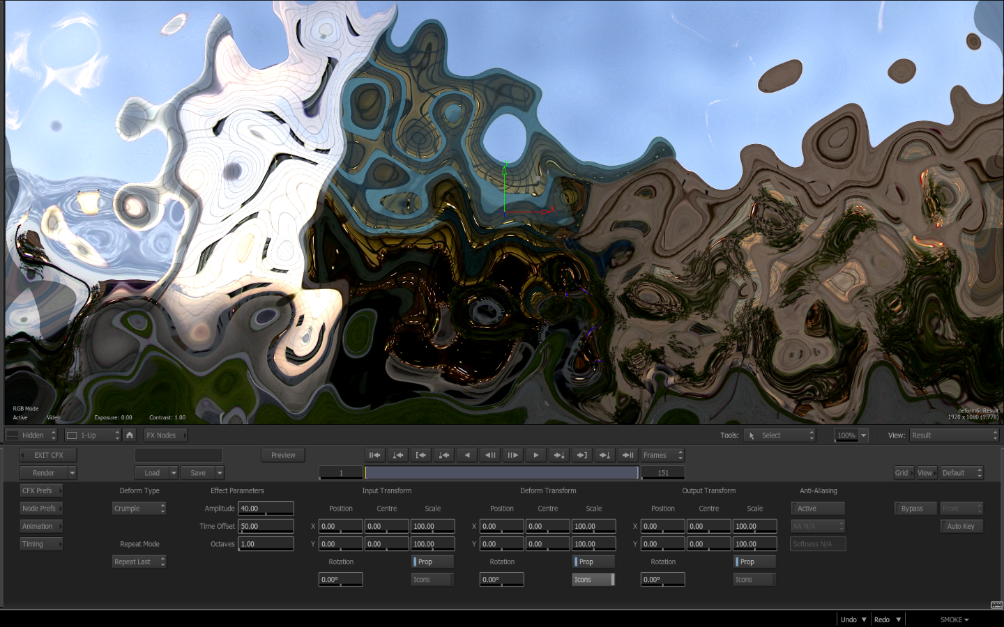Step back one frame
This screenshot has width=1004, height=627.
coord(490,456)
